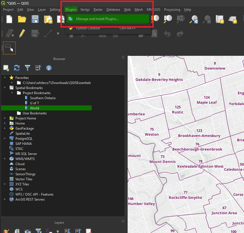244x233 pixels.
Task: Open the Processing menu
Action: pos(172,10)
